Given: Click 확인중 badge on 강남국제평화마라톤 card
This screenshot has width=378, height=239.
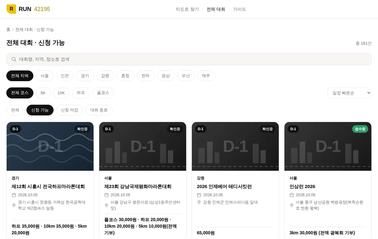Looking at the screenshot, I should coord(175,129).
